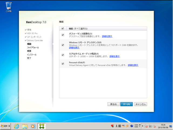Select the ファイアウォール step
This screenshot has width=173, height=130.
click(x=33, y=47)
